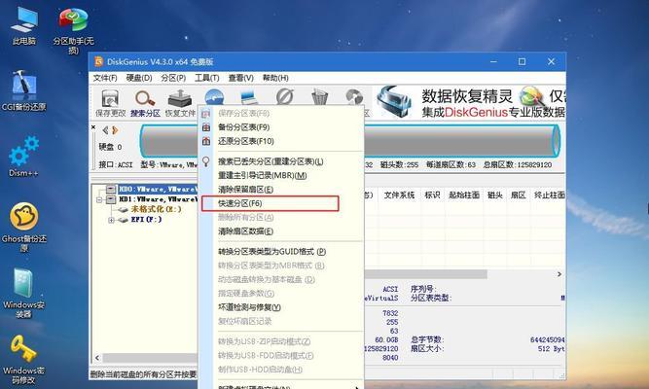649x389 pixels.
Task: Close the disk bar panel with small x
Action: 93,127
